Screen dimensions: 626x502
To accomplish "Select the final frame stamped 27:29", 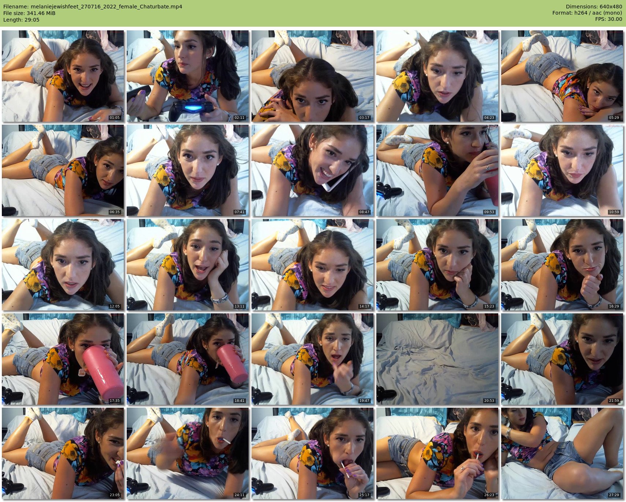I will pos(562,453).
